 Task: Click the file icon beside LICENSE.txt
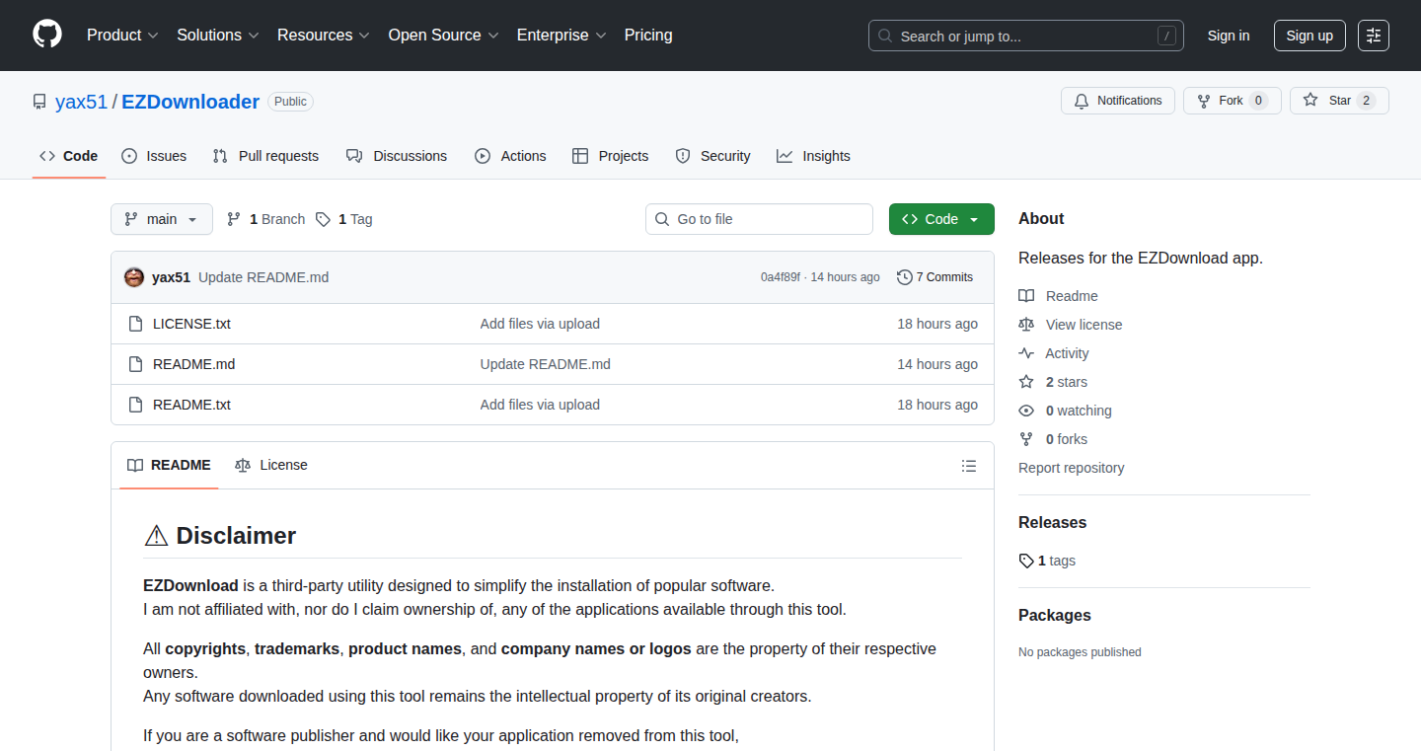(135, 324)
